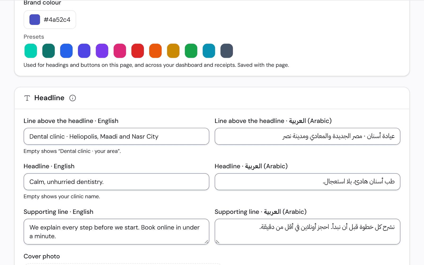Edit the Arabic line above the headline field
The height and width of the screenshot is (265, 424).
pyautogui.click(x=307, y=136)
